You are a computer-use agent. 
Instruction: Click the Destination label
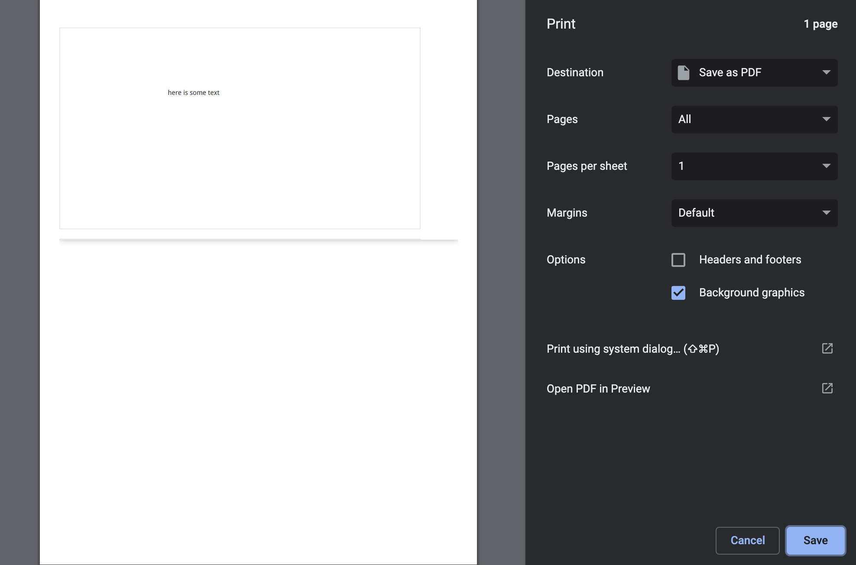[575, 72]
